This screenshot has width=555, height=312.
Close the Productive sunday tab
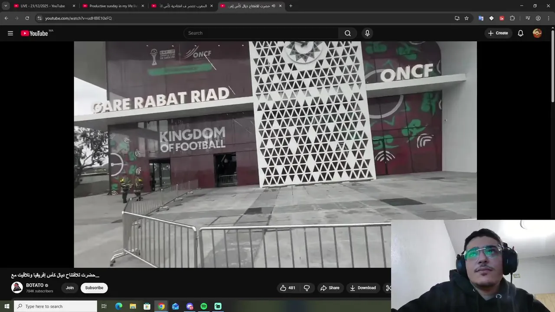click(x=143, y=6)
